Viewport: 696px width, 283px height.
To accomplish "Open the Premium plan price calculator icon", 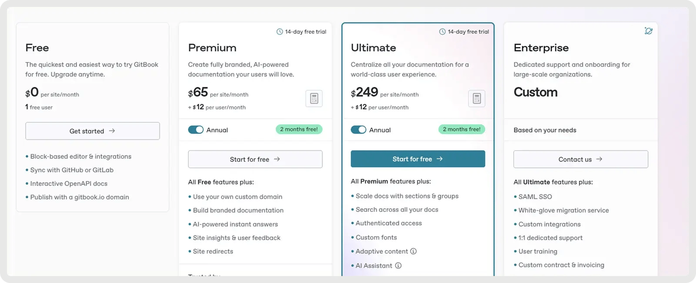I will 314,99.
